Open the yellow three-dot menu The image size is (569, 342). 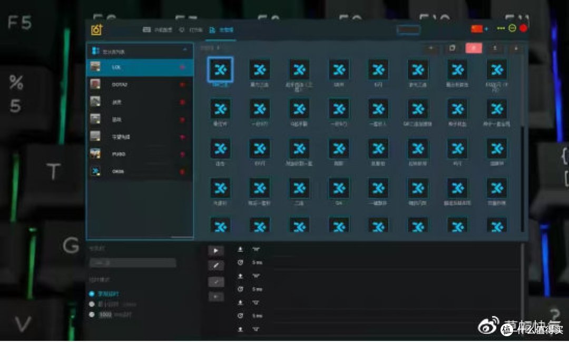click(x=501, y=28)
